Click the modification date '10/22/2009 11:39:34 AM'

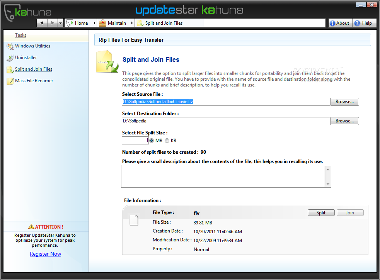218,241
